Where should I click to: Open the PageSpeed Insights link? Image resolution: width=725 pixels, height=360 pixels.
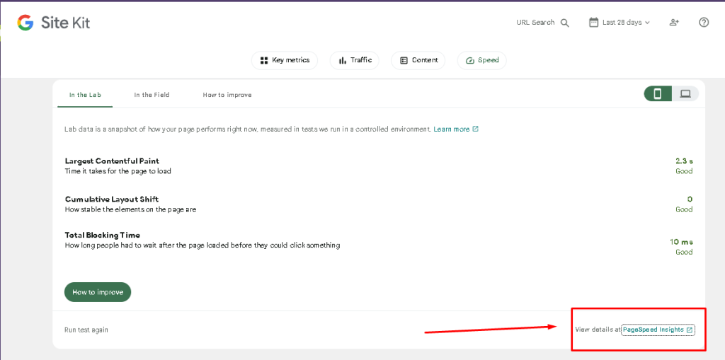[x=658, y=330]
